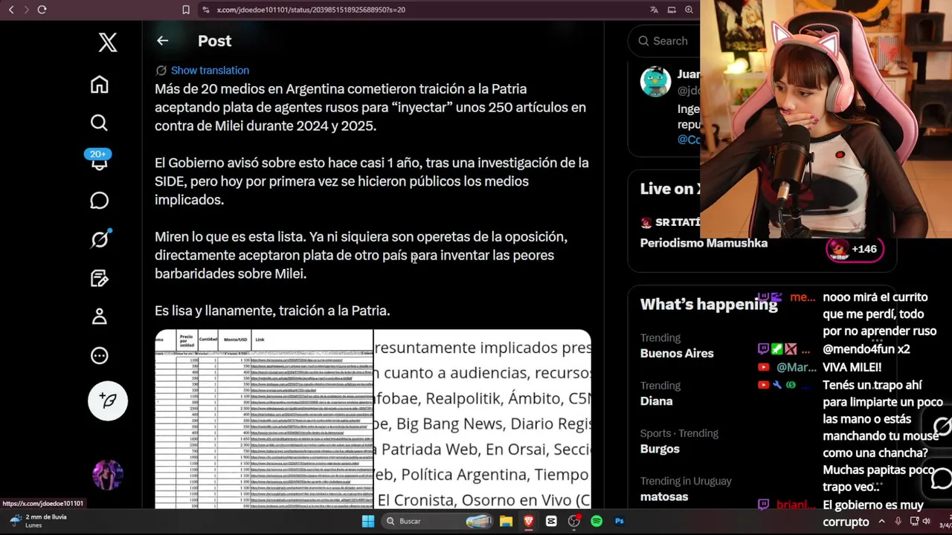Open Diana trending topic
The image size is (952, 535).
point(656,401)
